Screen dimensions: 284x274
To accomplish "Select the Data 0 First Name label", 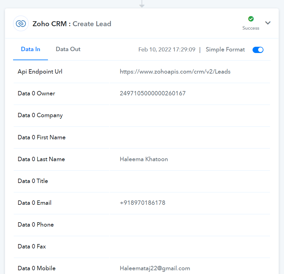I will click(42, 137).
